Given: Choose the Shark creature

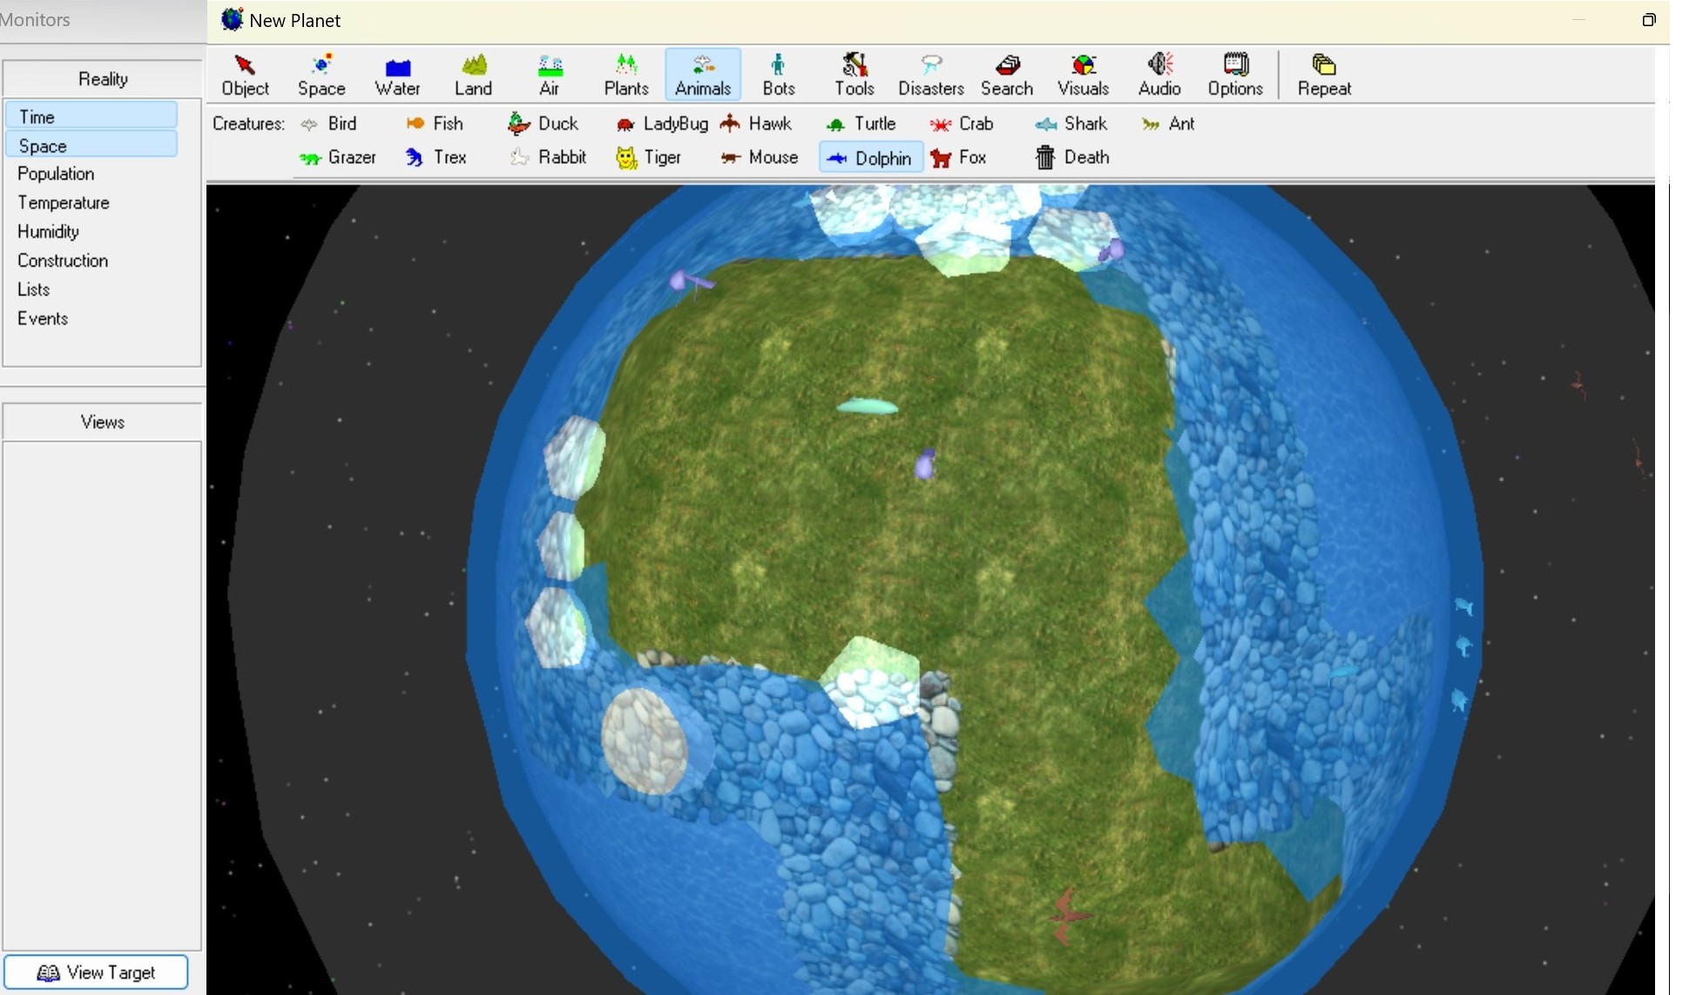Looking at the screenshot, I should click(1071, 124).
